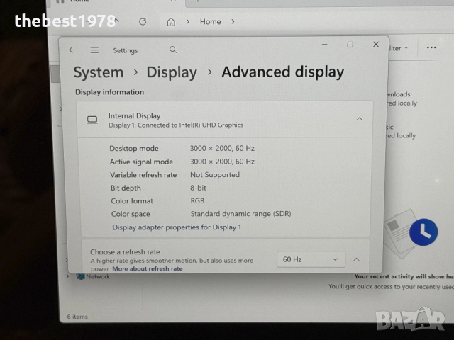Collapse the Choose a refresh rate section
The image size is (454, 340).
click(357, 259)
